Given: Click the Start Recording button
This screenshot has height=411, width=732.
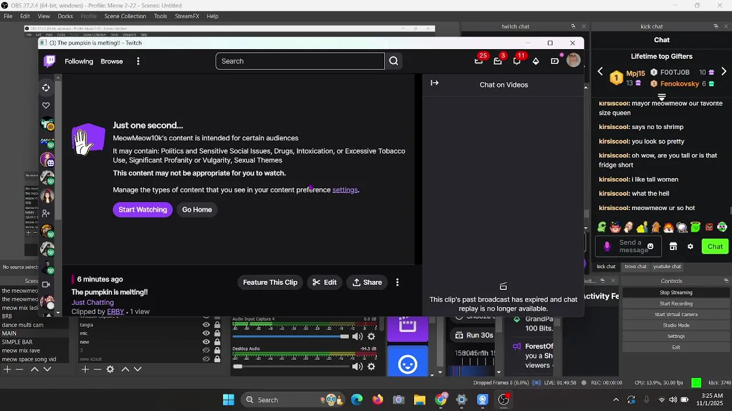Looking at the screenshot, I should tap(676, 304).
